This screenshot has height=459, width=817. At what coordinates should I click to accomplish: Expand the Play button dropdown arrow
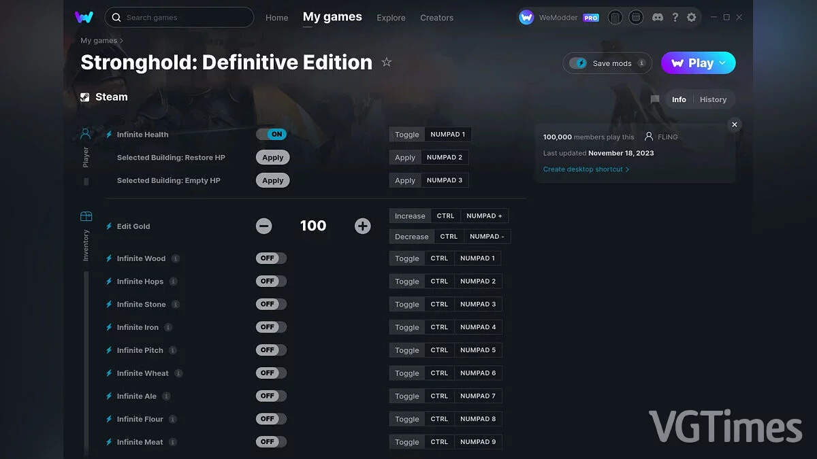723,63
